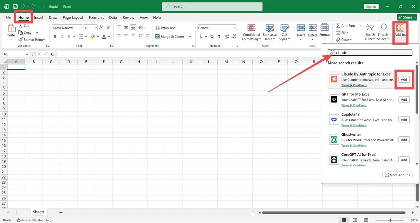Open the fill color dropdown arrow
The width and height of the screenshot is (420, 223).
(x=98, y=37)
